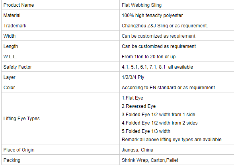
Task: Click the Safety Factor label
Action: click(18, 67)
